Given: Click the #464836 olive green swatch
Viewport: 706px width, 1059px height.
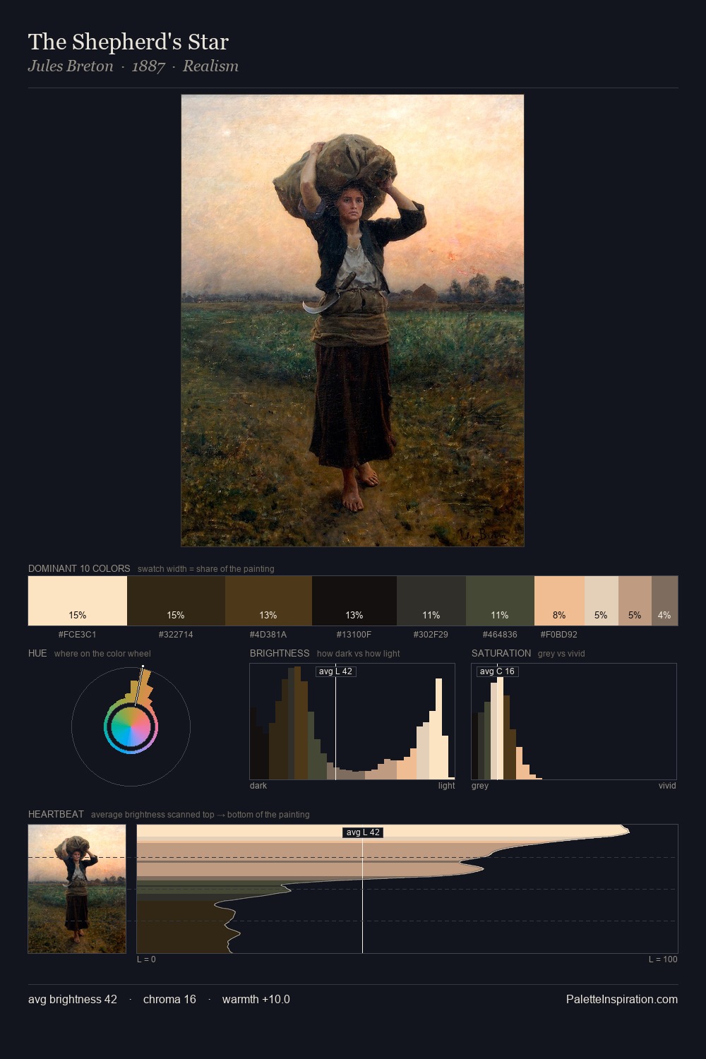Looking at the screenshot, I should pos(500,601).
